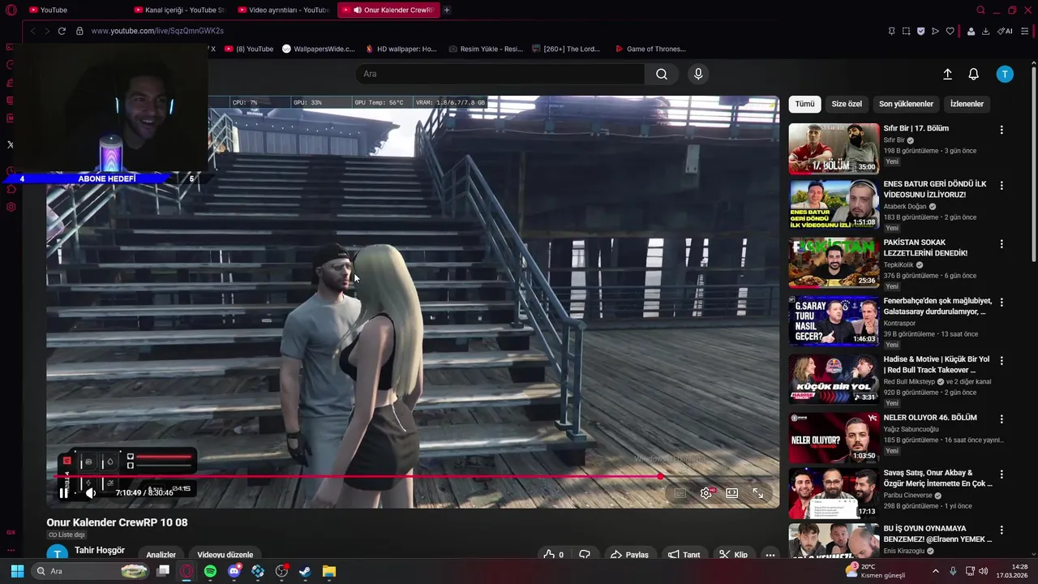Viewport: 1038px width, 584px height.
Task: Open options menu for the Enes Batur video
Action: (1002, 185)
